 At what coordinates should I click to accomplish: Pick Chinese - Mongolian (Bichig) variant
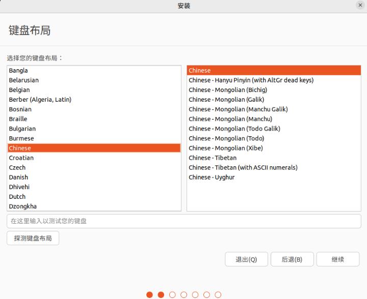click(227, 90)
